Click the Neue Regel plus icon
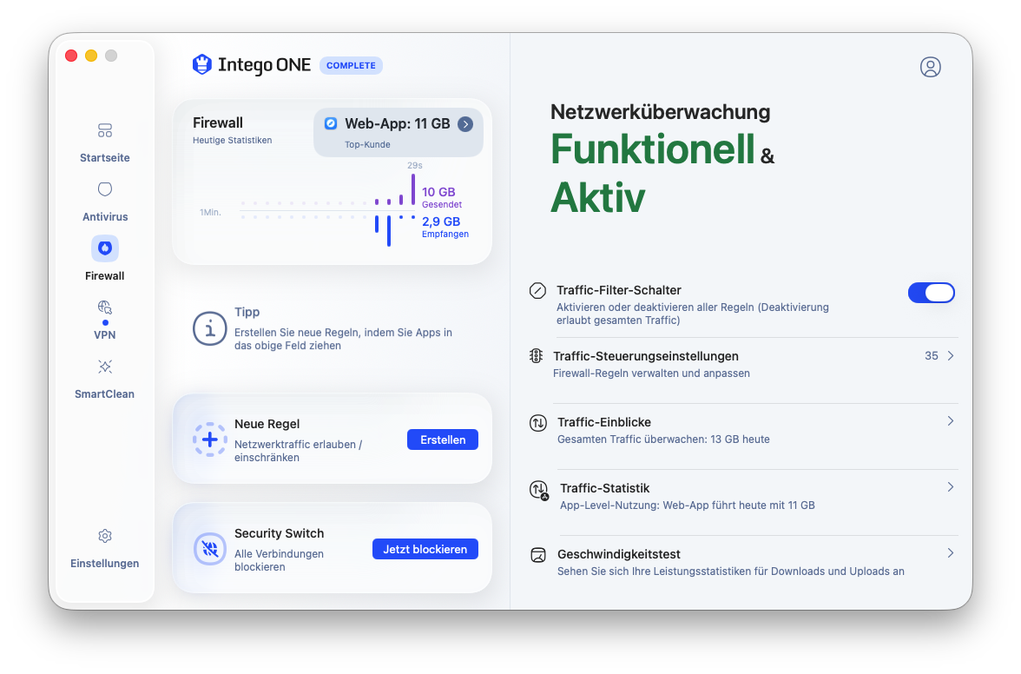The height and width of the screenshot is (674, 1021). click(210, 439)
